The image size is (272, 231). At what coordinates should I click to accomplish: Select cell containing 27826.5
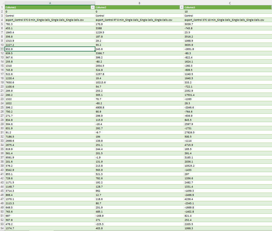[228, 132]
